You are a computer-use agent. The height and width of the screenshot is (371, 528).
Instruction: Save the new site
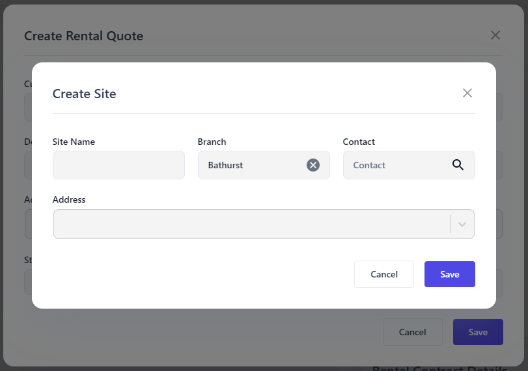pyautogui.click(x=449, y=274)
